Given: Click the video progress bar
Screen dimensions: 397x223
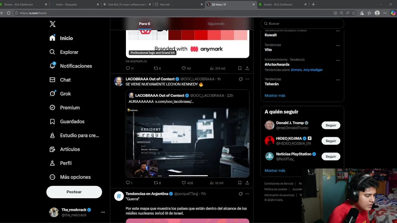Looking at the screenshot, I should click(x=188, y=176).
